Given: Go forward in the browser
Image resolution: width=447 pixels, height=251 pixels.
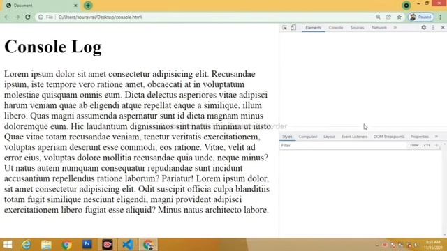Looking at the screenshot, I should tap(17, 17).
